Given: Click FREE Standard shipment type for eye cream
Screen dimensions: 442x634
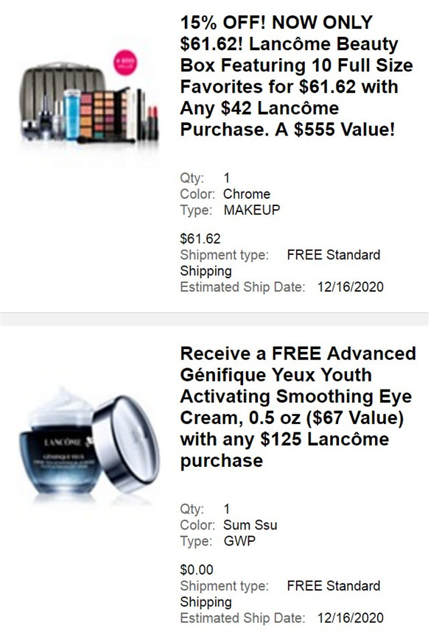Looking at the screenshot, I should tap(334, 586).
